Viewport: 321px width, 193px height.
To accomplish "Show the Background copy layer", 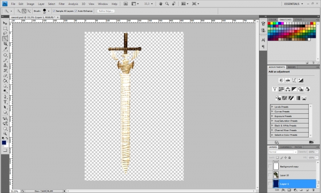I will point(270,166).
